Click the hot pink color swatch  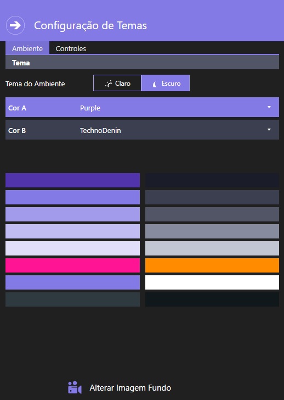[x=72, y=265]
